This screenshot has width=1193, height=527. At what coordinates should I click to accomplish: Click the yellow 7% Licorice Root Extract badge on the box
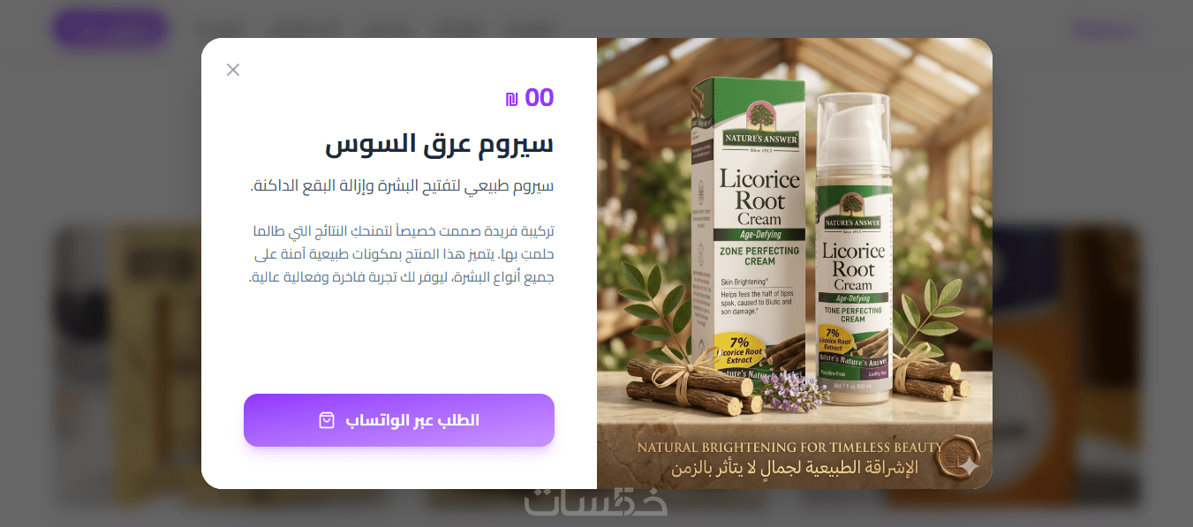(740, 350)
